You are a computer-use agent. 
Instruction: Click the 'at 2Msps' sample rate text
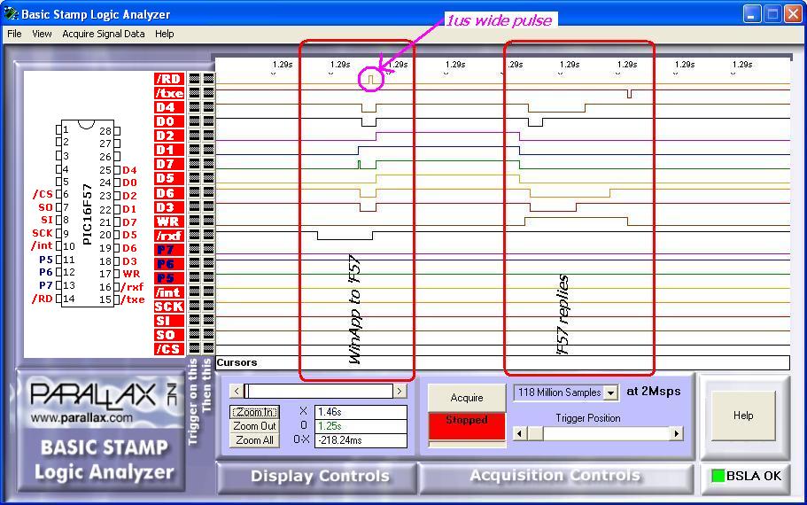pyautogui.click(x=654, y=392)
